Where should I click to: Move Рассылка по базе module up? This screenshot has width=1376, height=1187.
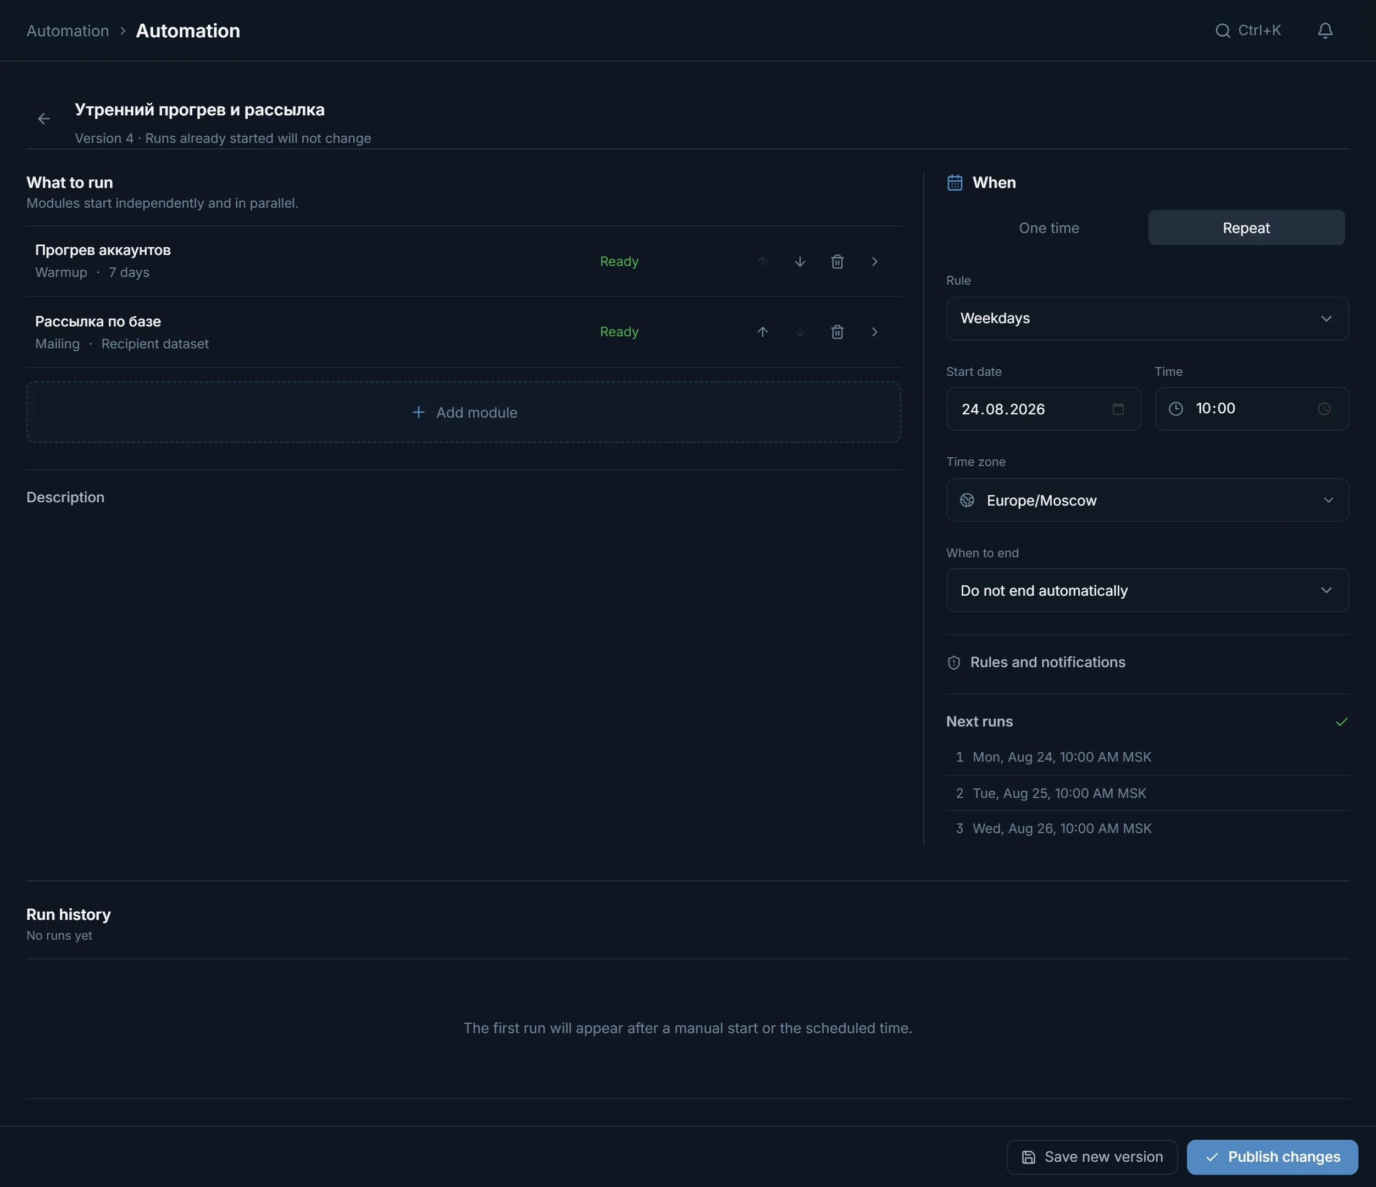pyautogui.click(x=762, y=331)
